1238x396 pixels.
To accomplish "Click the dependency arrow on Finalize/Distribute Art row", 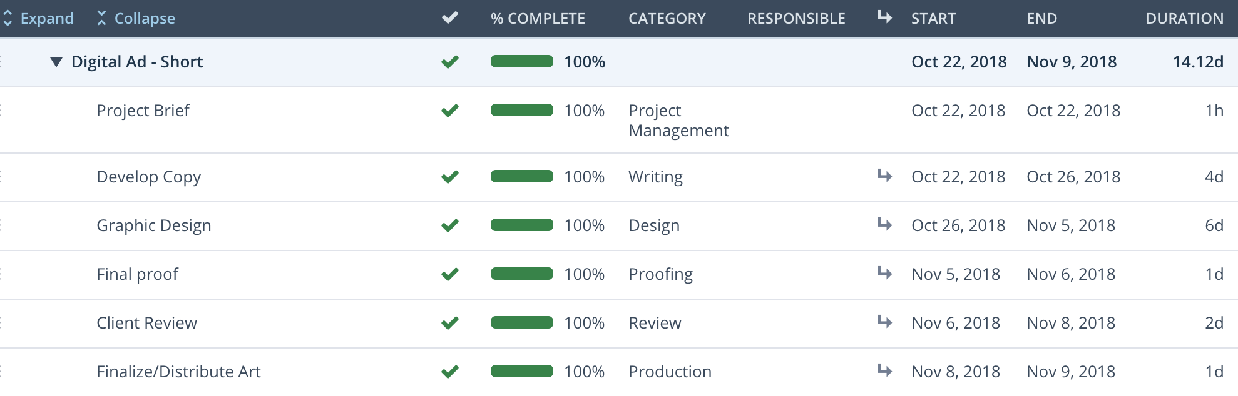I will click(x=884, y=370).
